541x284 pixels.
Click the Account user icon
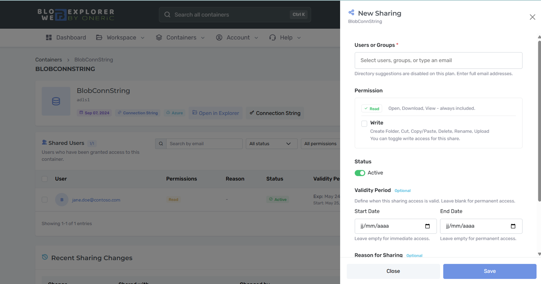click(x=219, y=38)
